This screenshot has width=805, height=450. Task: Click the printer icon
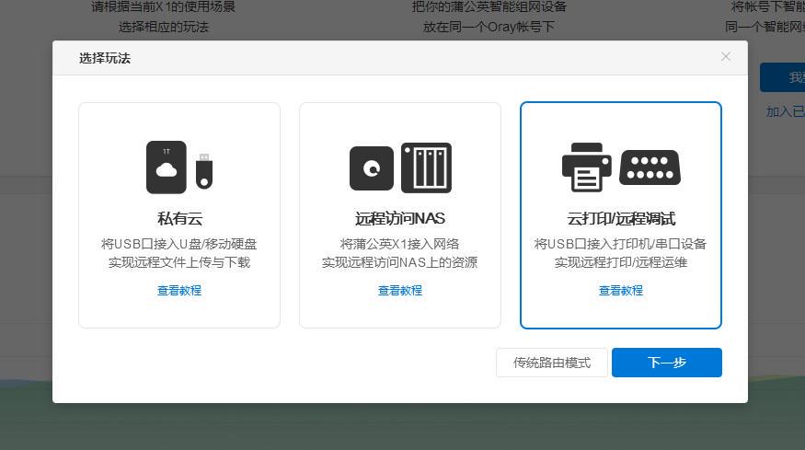587,167
